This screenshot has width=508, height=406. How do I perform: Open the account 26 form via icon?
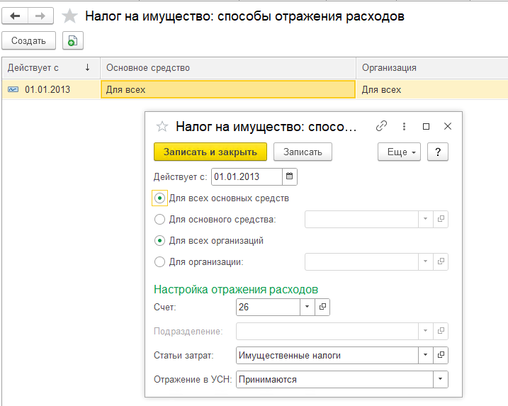(322, 307)
